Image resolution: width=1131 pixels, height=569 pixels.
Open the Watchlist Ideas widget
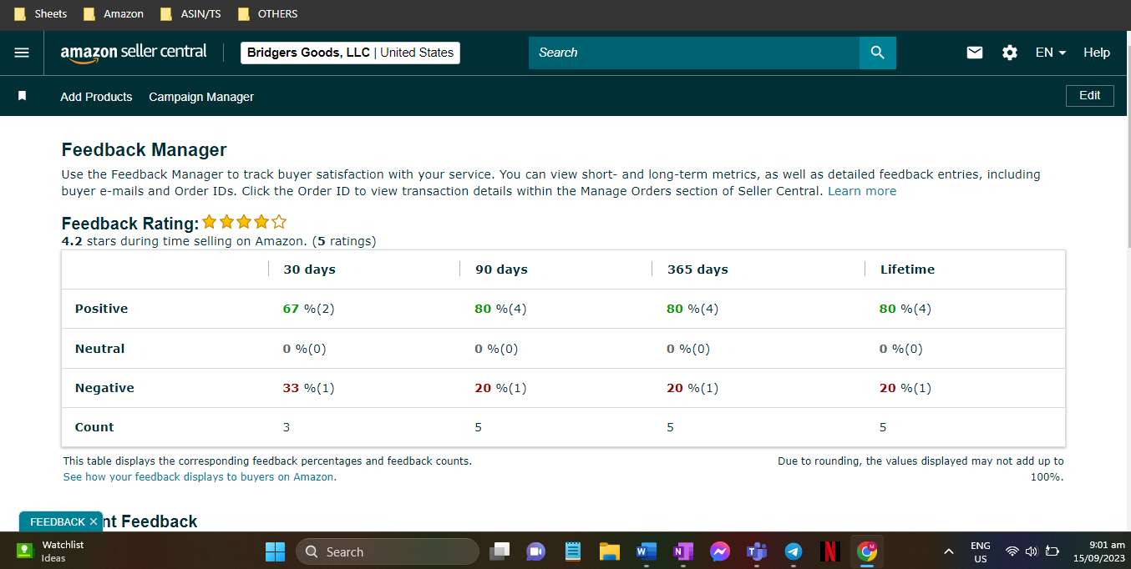50,551
